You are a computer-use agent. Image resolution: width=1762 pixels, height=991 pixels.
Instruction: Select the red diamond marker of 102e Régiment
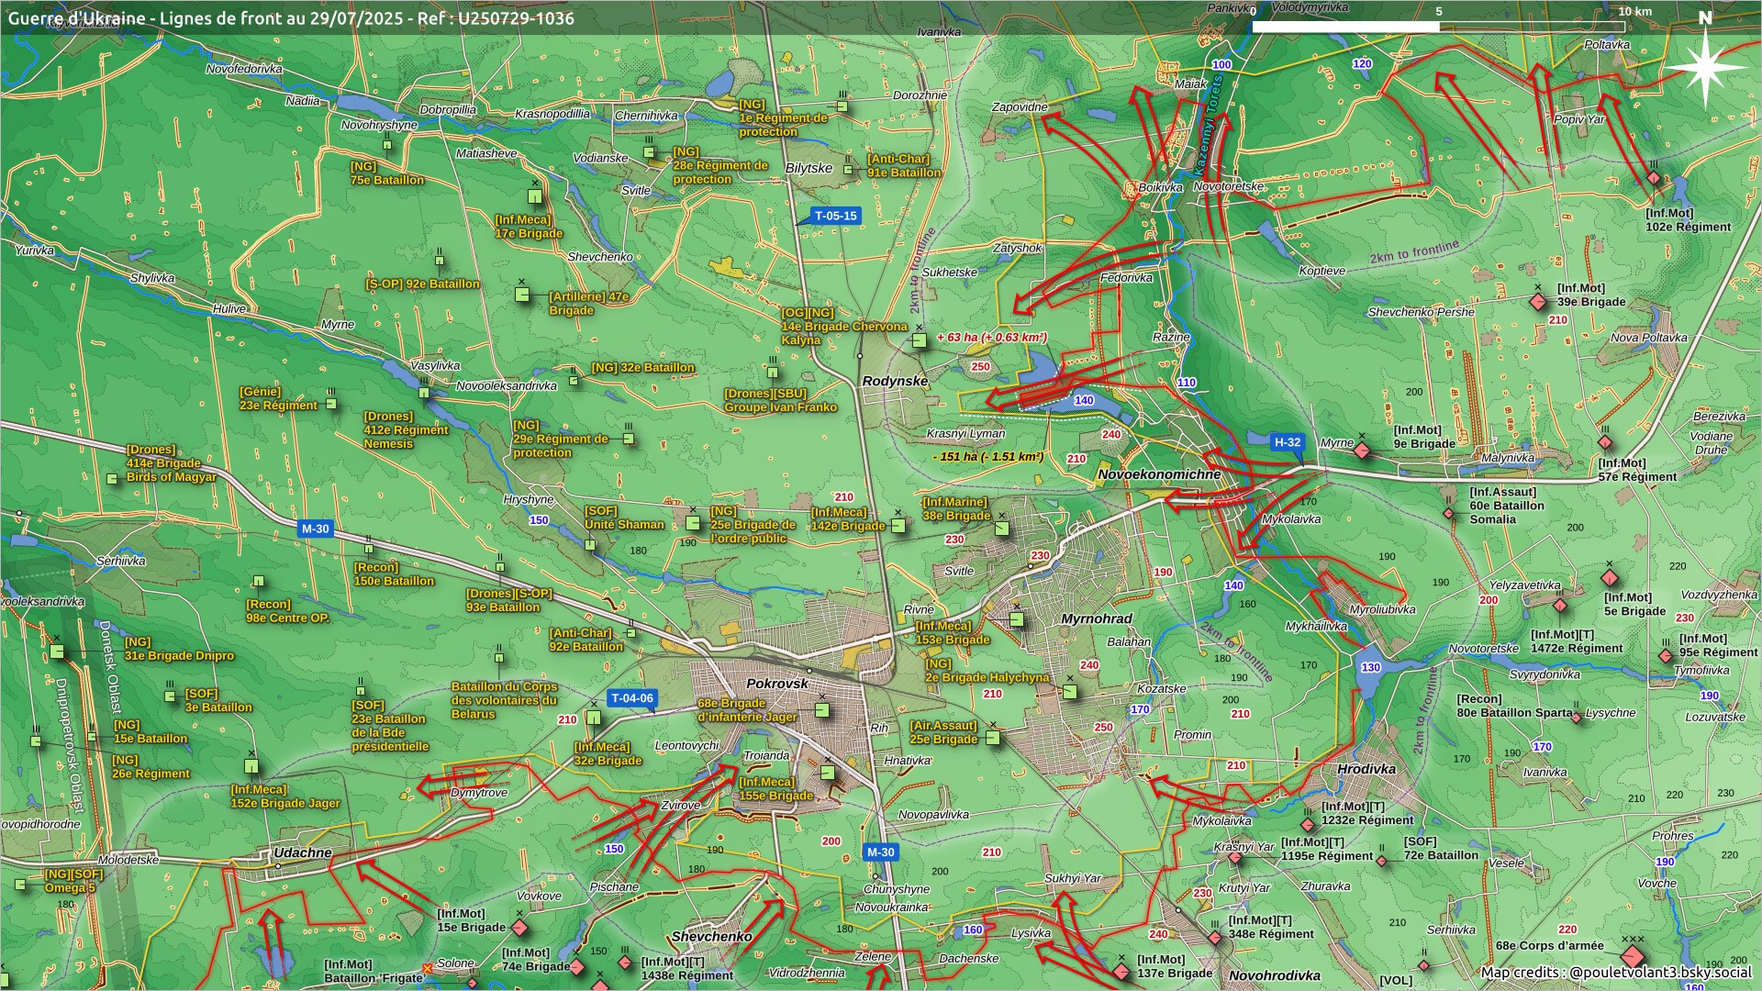click(x=1653, y=178)
